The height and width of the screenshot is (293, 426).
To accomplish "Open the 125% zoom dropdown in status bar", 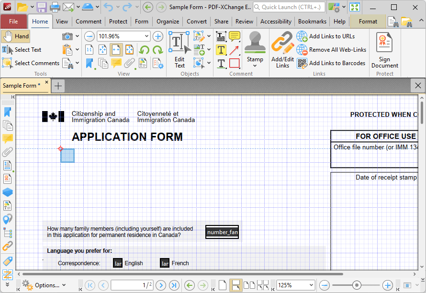I will [x=311, y=285].
